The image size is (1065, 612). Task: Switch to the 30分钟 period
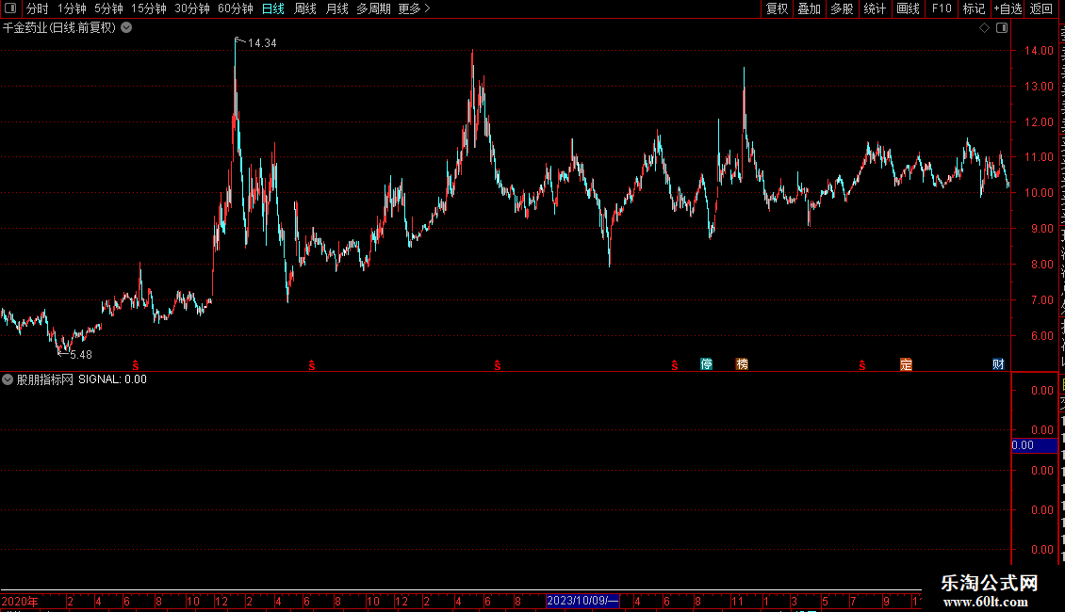[x=192, y=8]
